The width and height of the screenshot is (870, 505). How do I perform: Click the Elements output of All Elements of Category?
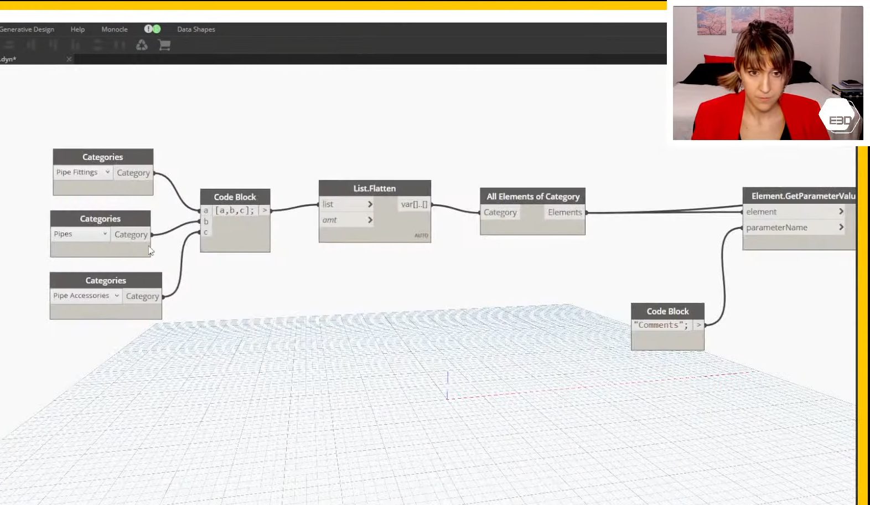tap(565, 212)
